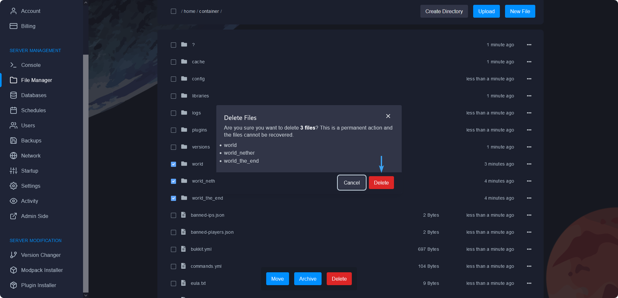The width and height of the screenshot is (618, 298).
Task: Go to Databases in the sidebar
Action: pos(34,95)
